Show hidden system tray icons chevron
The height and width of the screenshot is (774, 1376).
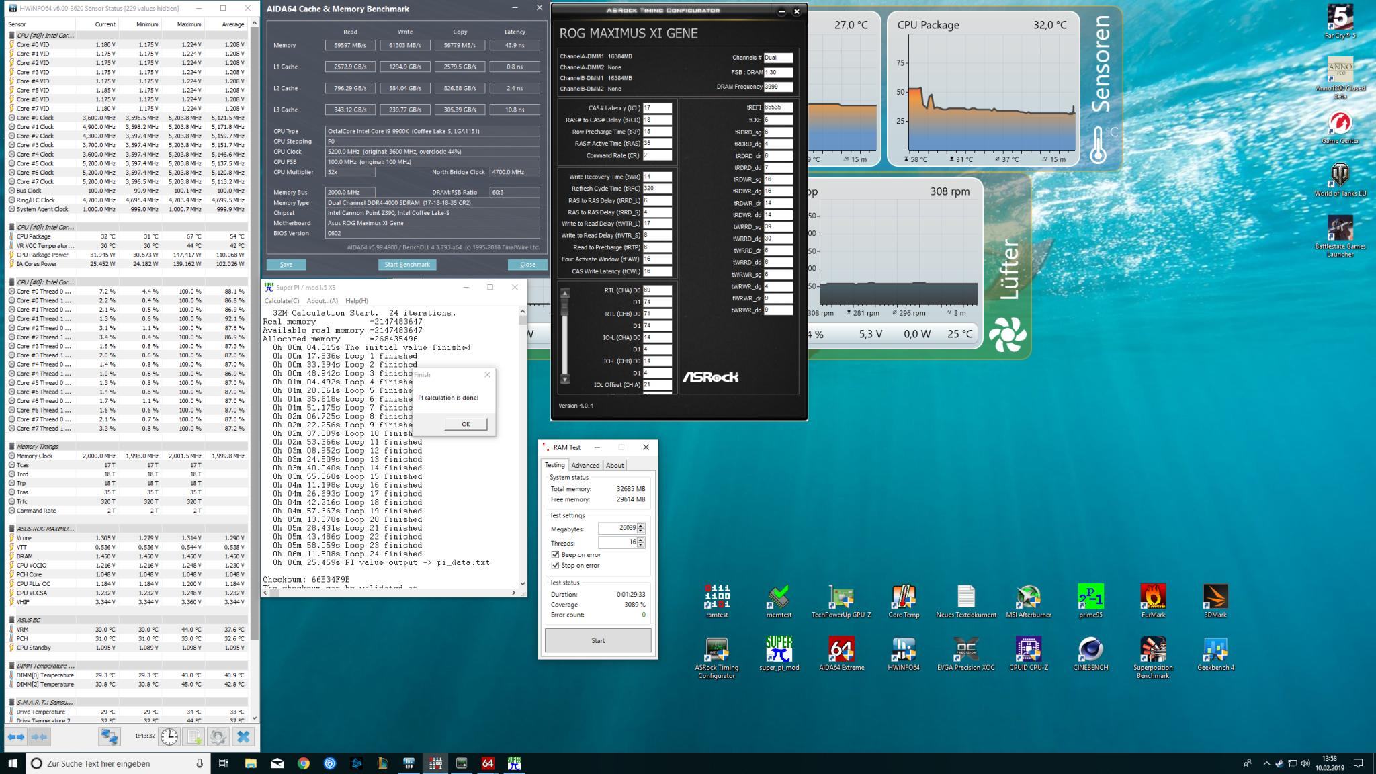coord(1266,763)
